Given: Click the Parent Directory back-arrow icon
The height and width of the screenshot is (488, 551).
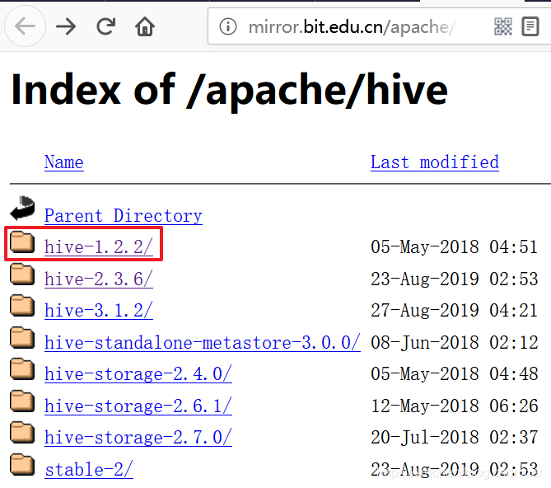Looking at the screenshot, I should pyautogui.click(x=22, y=208).
